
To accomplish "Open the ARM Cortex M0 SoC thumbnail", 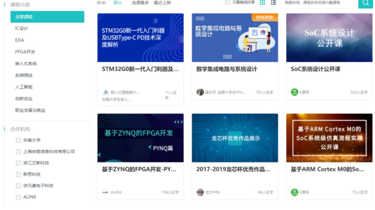I will coord(329,138).
